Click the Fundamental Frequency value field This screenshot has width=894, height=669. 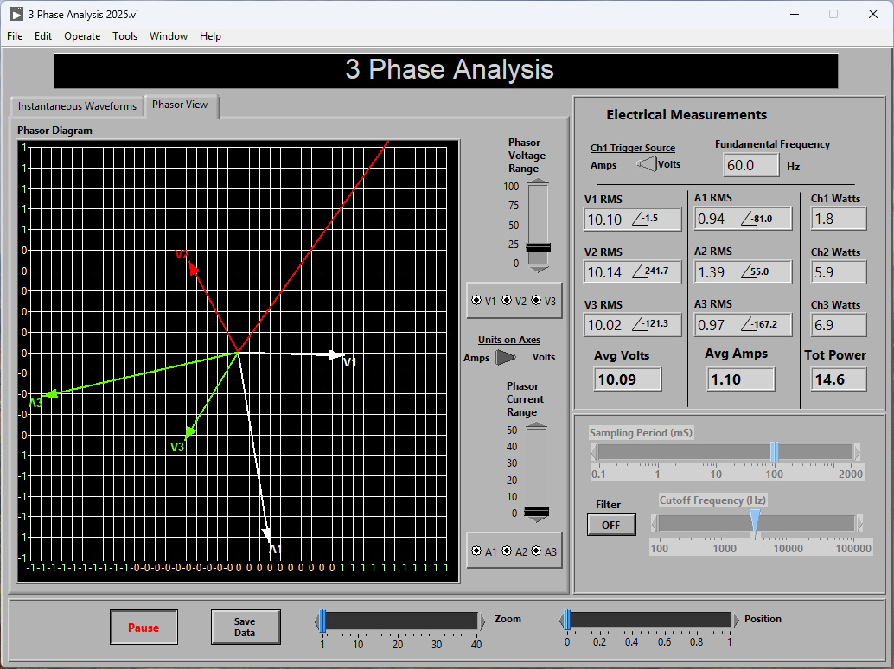pos(750,164)
